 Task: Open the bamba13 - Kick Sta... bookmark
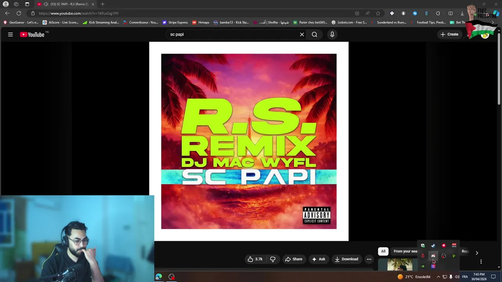pos(231,22)
